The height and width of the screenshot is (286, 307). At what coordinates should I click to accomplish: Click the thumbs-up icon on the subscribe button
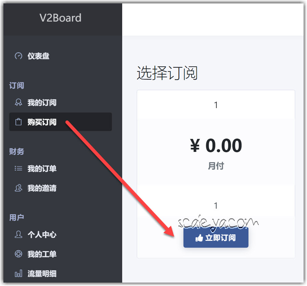[199, 238]
